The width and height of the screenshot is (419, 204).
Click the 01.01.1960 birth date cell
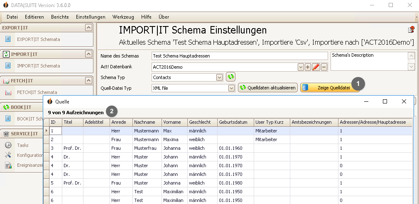[235, 148]
